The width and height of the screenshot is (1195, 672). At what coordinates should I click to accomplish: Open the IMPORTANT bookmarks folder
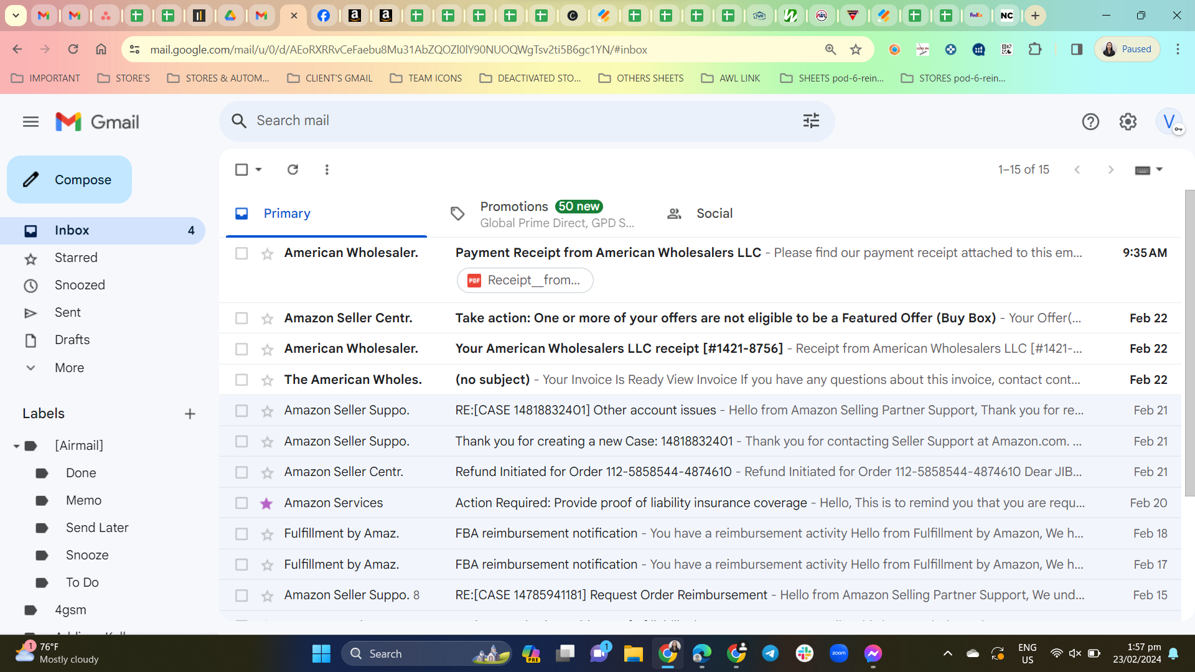pyautogui.click(x=46, y=78)
